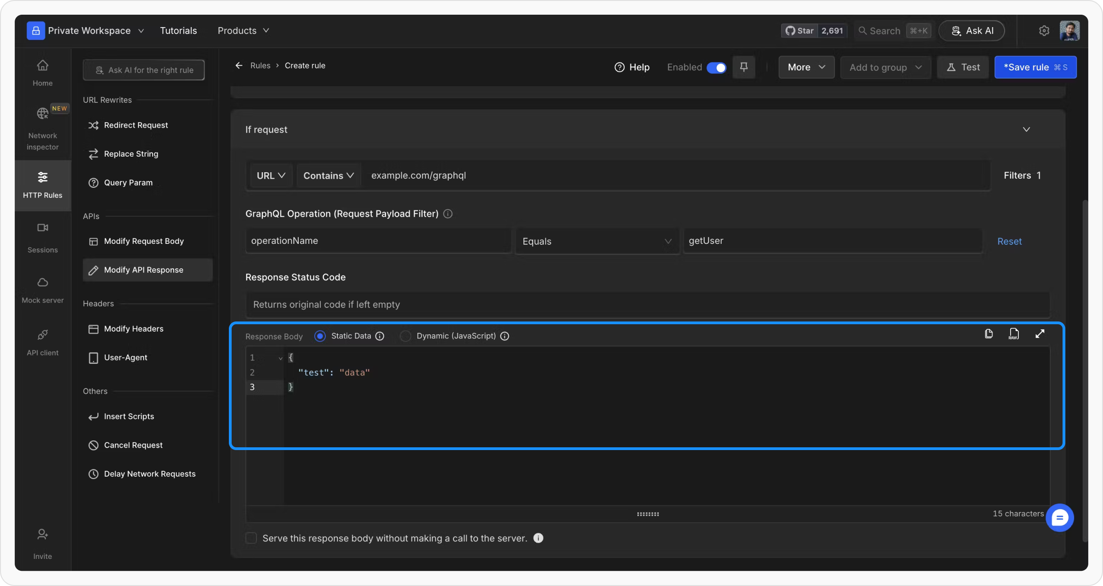The width and height of the screenshot is (1103, 586).
Task: Copy response body with copy icon
Action: pos(989,334)
